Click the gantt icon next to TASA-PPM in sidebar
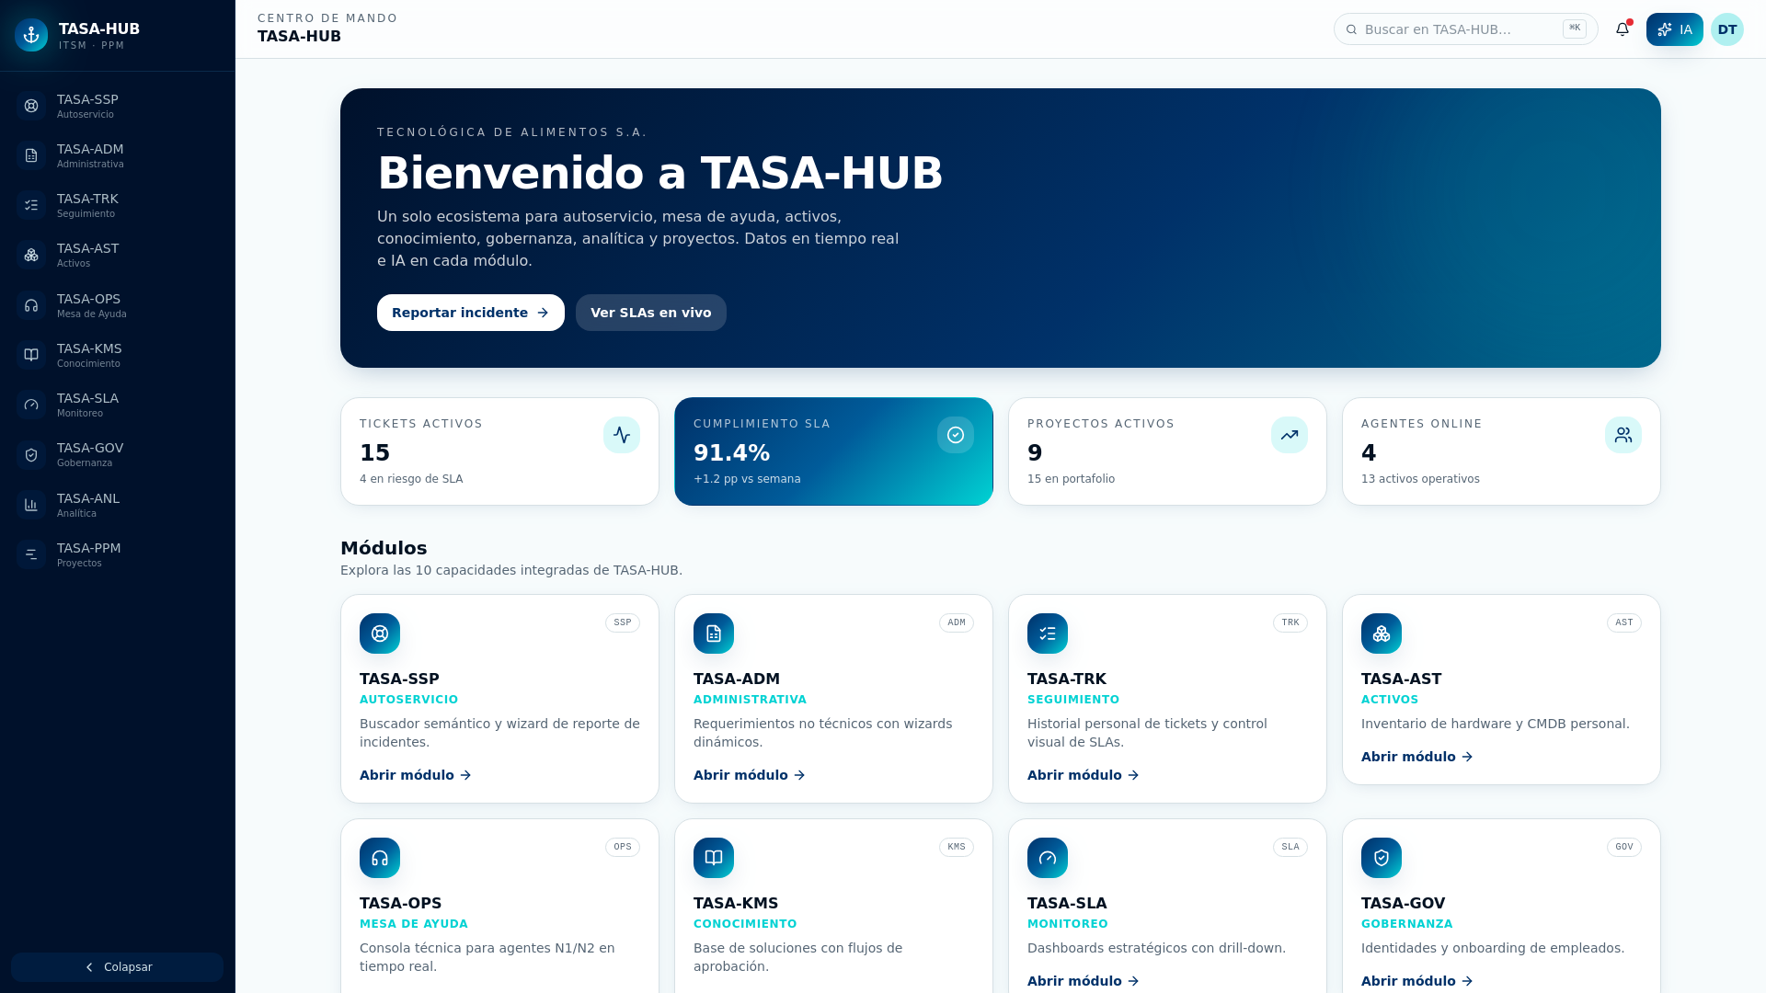This screenshot has height=993, width=1766. tap(31, 554)
